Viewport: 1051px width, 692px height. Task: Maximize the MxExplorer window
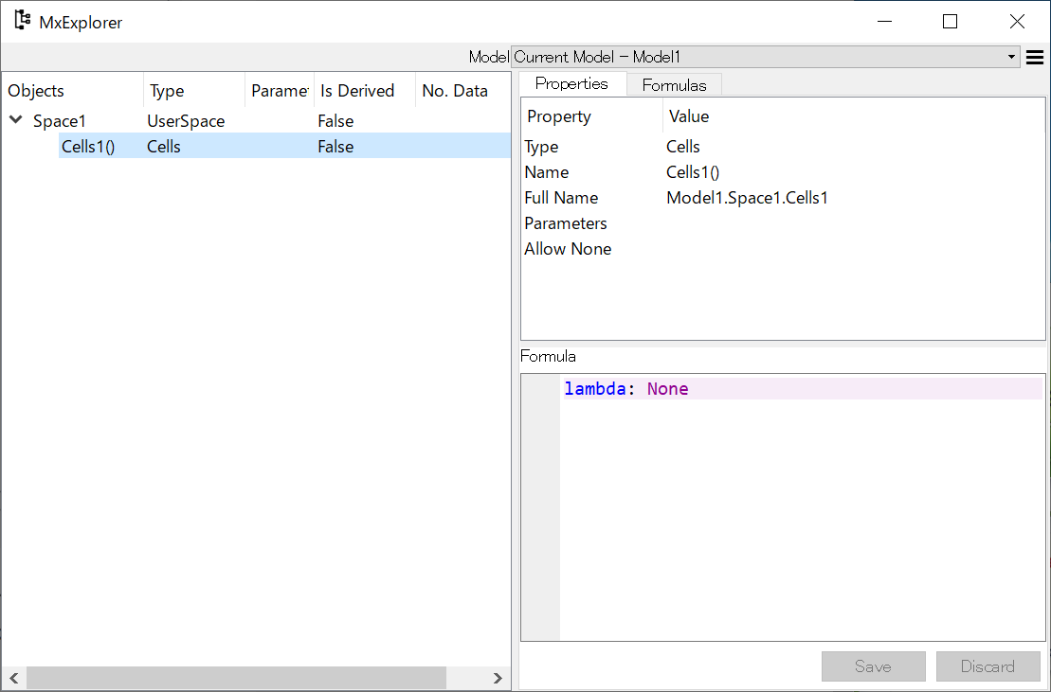pos(950,21)
